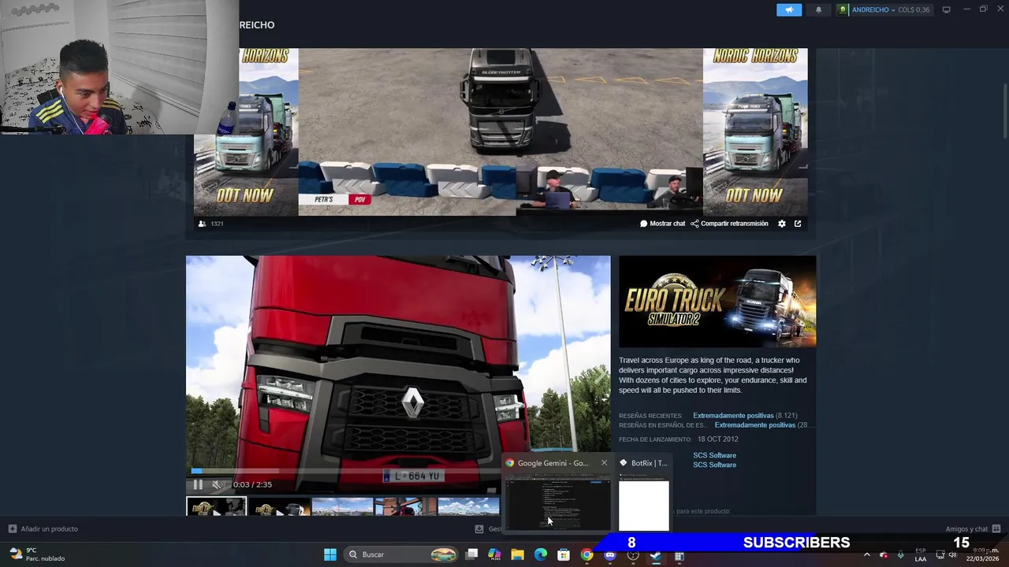
Task: Select the first trailer video thumbnail
Action: (x=216, y=507)
